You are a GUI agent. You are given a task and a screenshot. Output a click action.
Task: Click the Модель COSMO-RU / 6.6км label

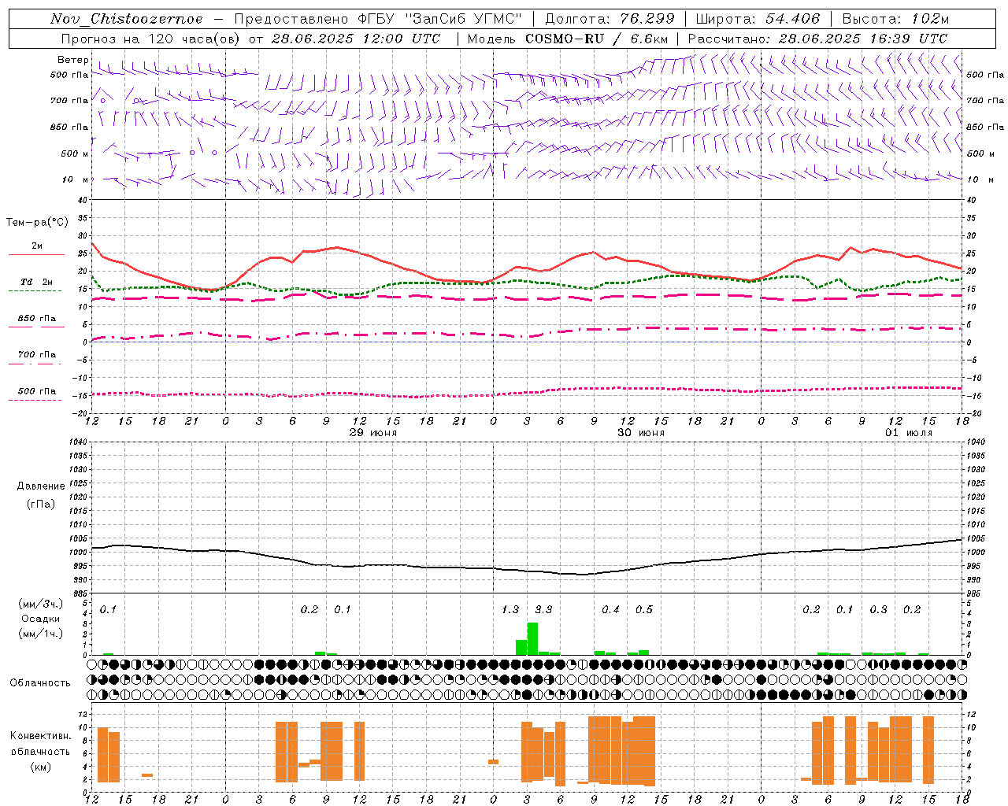pos(567,39)
